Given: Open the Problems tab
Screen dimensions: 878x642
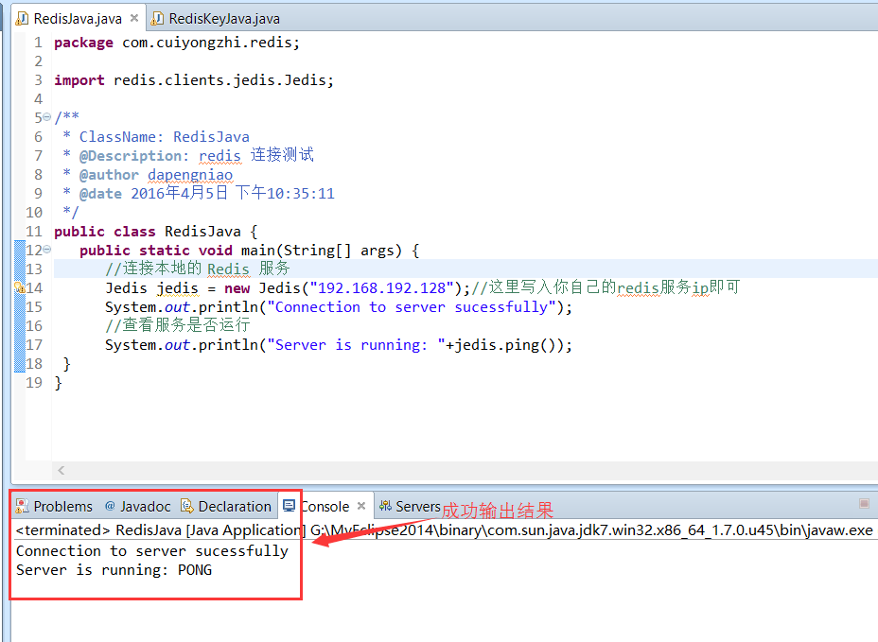Looking at the screenshot, I should tap(62, 506).
